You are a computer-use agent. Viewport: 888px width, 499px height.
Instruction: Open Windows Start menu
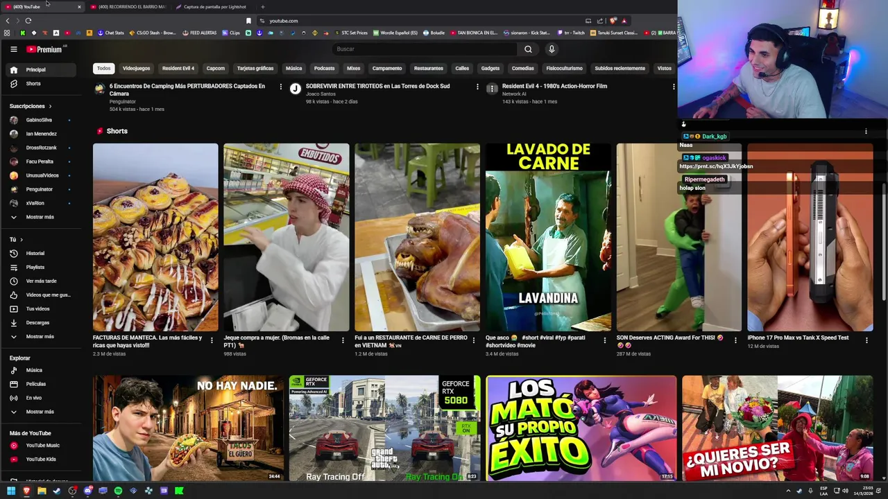(11, 491)
